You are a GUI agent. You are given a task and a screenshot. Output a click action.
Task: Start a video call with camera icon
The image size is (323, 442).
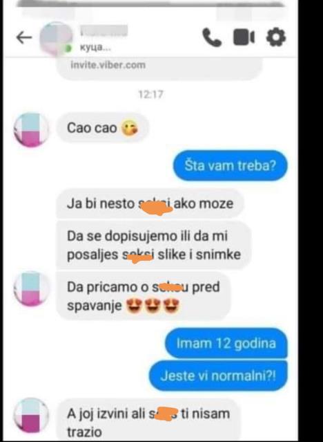[x=244, y=37]
